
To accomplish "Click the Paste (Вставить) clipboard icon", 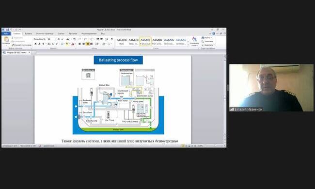I will tap(6, 41).
